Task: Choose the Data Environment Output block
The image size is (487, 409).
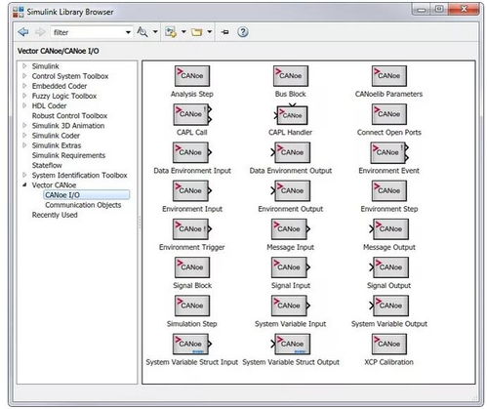Action: (x=291, y=152)
